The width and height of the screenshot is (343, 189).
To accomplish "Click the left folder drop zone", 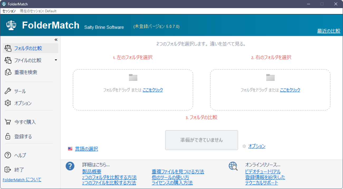I will pyautogui.click(x=133, y=90).
